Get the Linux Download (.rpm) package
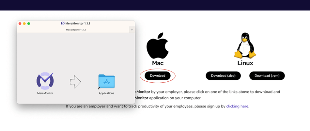Screen dimensions: 310x131 pyautogui.click(x=267, y=76)
